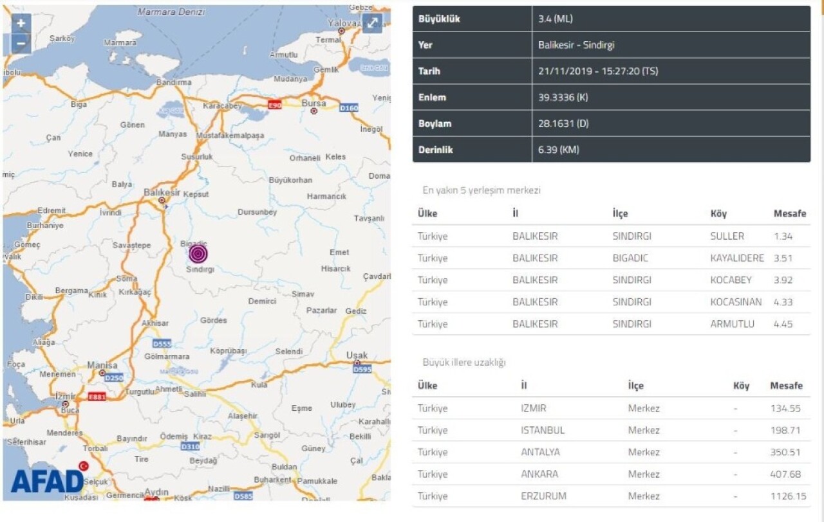Viewport: 824px width, 522px height.
Task: Click Bandırma label on the map
Action: point(173,82)
